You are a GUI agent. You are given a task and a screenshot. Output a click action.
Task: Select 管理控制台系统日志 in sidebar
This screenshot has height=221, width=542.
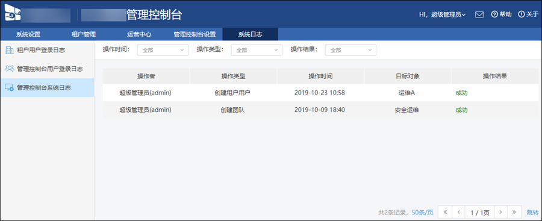[x=47, y=87]
